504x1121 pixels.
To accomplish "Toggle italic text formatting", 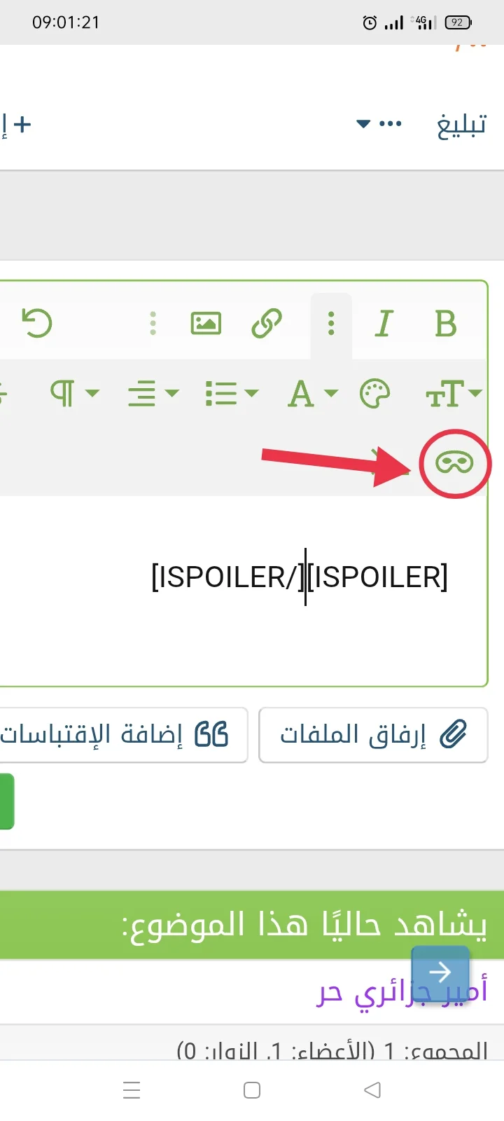I will coord(384,324).
